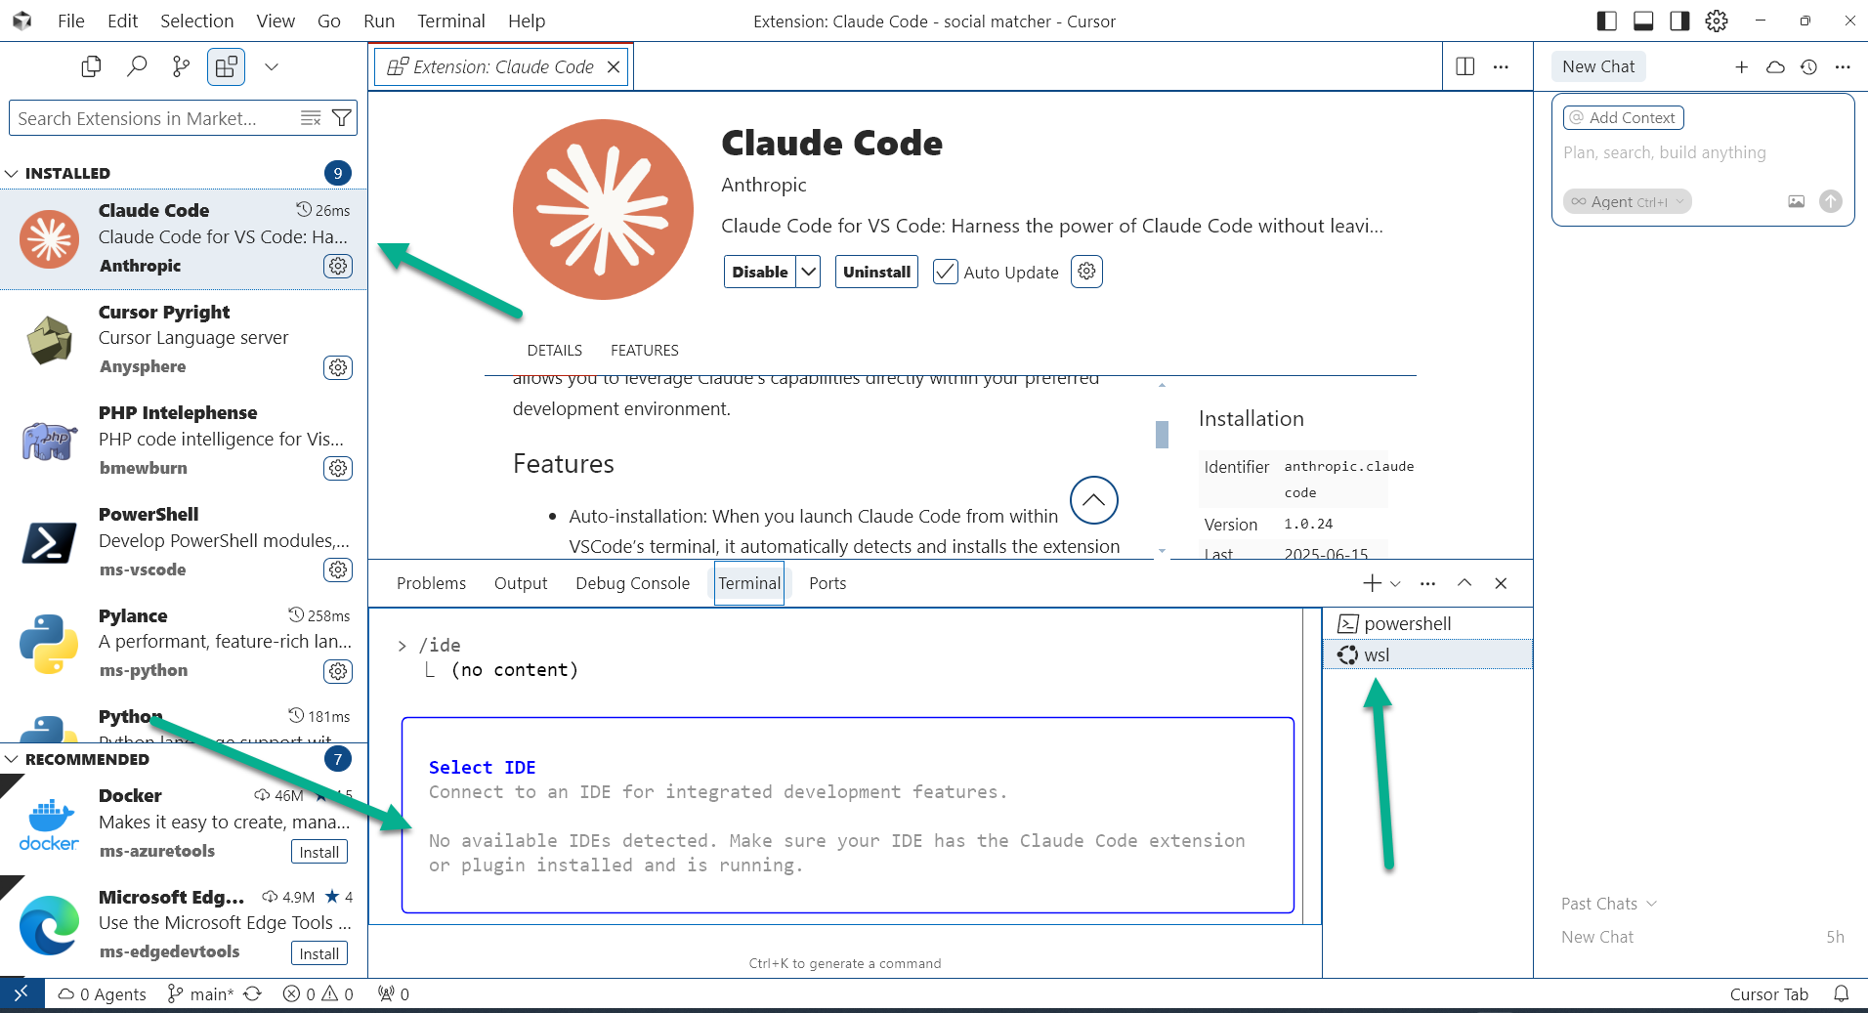Open extension settings gear next to Auto Update
This screenshot has width=1868, height=1013.
click(1086, 272)
